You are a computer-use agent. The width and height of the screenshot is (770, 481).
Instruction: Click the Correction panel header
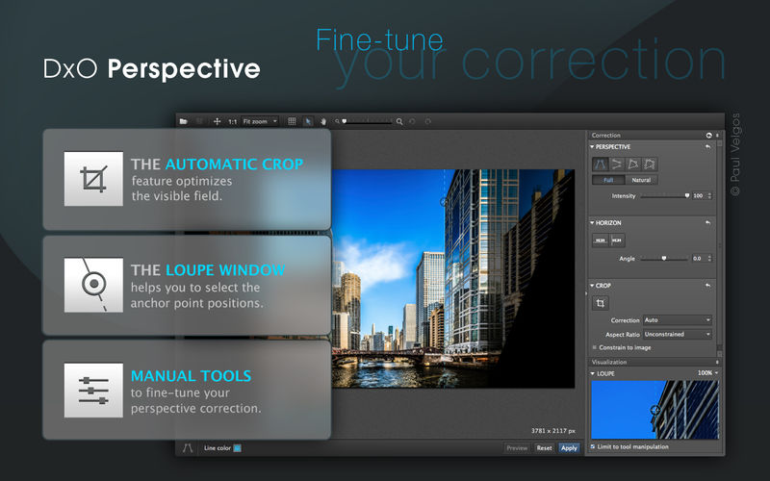click(654, 135)
